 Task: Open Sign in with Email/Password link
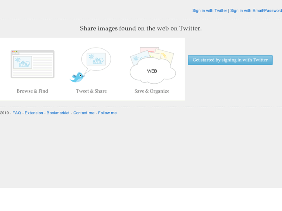pyautogui.click(x=256, y=10)
